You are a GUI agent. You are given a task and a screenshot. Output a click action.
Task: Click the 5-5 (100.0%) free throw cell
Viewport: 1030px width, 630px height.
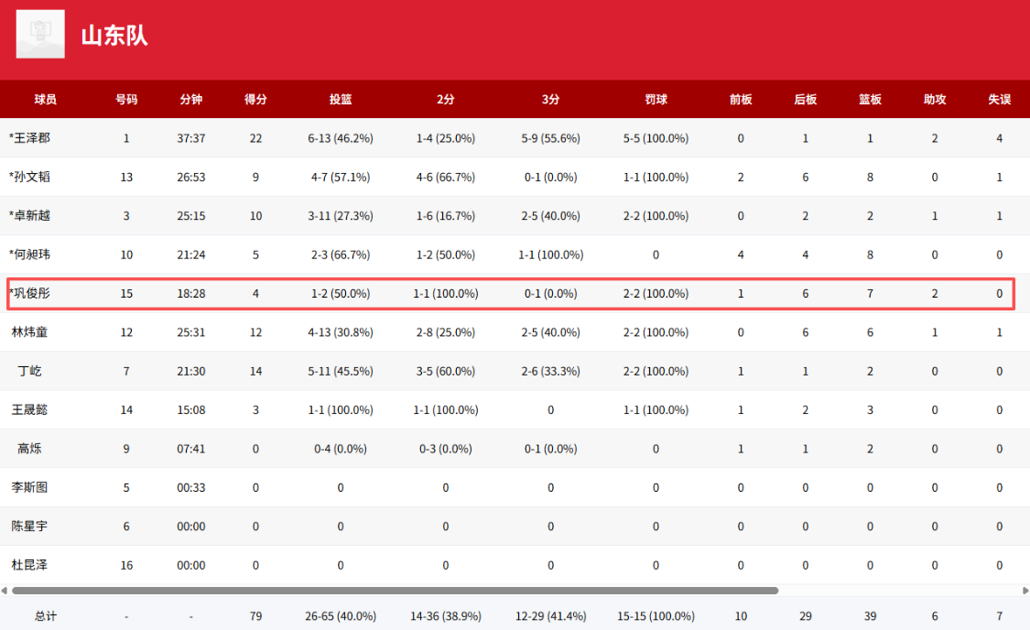coord(656,138)
